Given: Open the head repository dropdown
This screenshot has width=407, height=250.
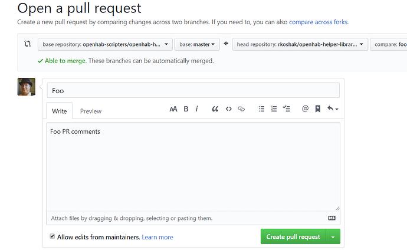Looking at the screenshot, I should click(301, 44).
